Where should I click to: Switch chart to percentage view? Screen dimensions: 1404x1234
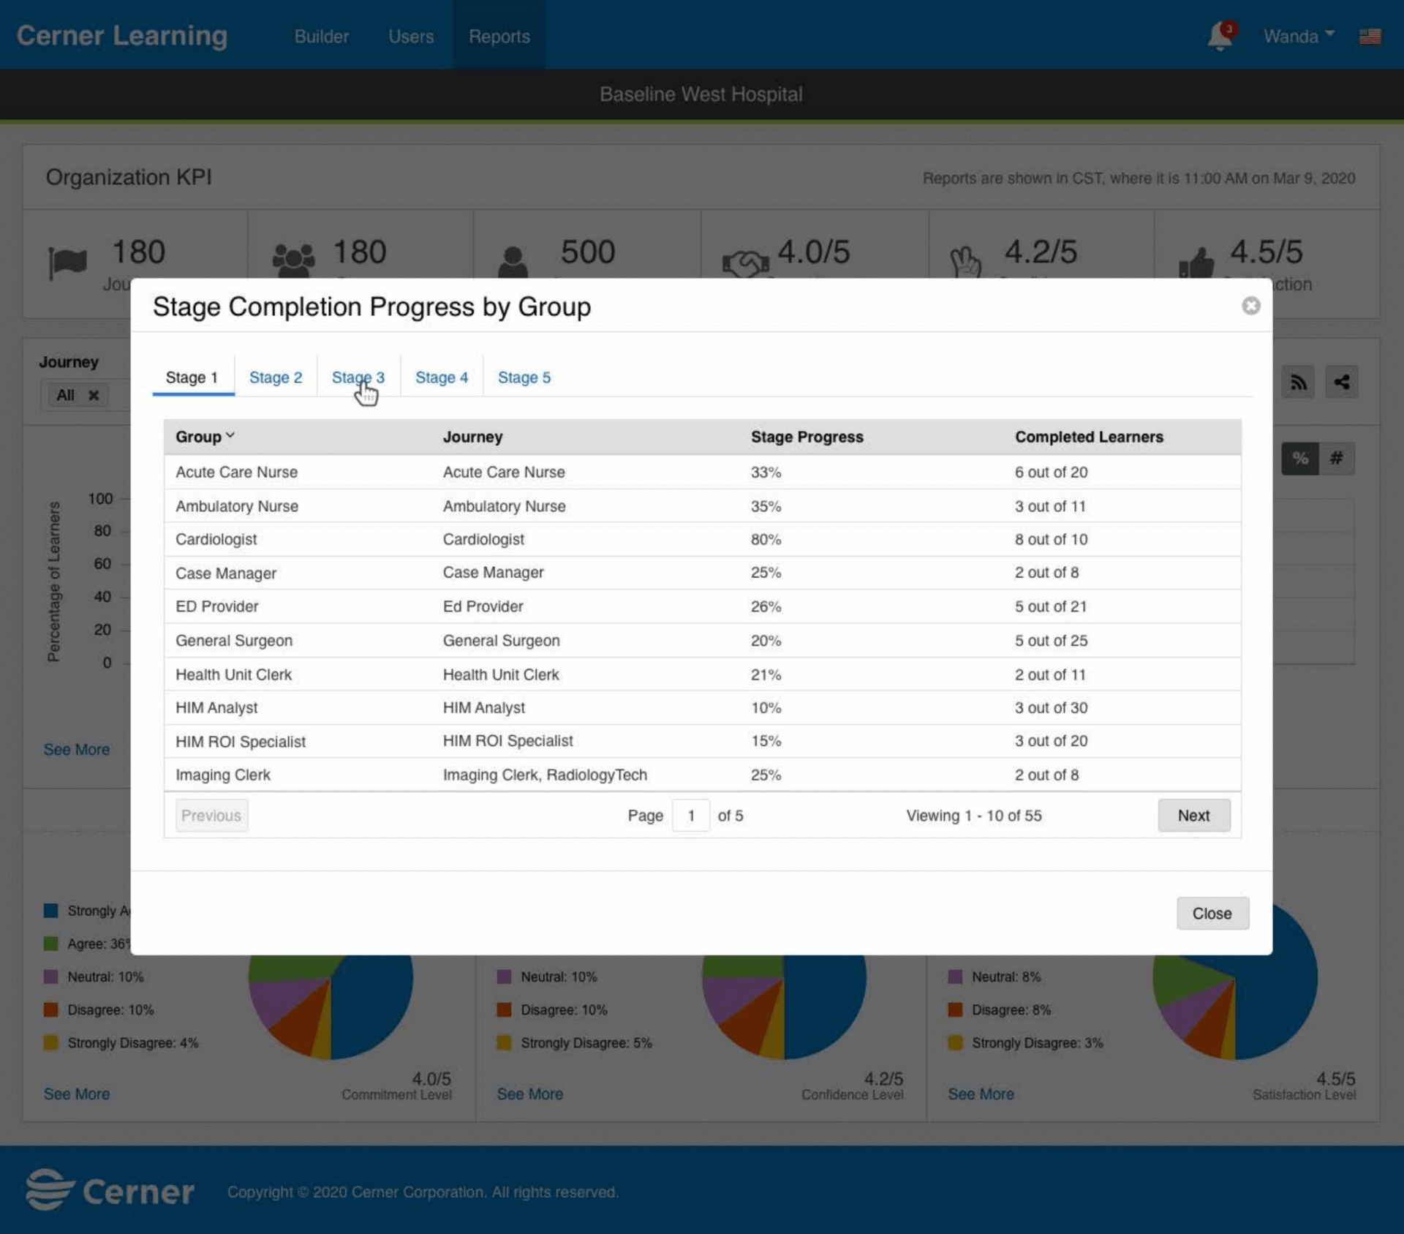pos(1299,459)
